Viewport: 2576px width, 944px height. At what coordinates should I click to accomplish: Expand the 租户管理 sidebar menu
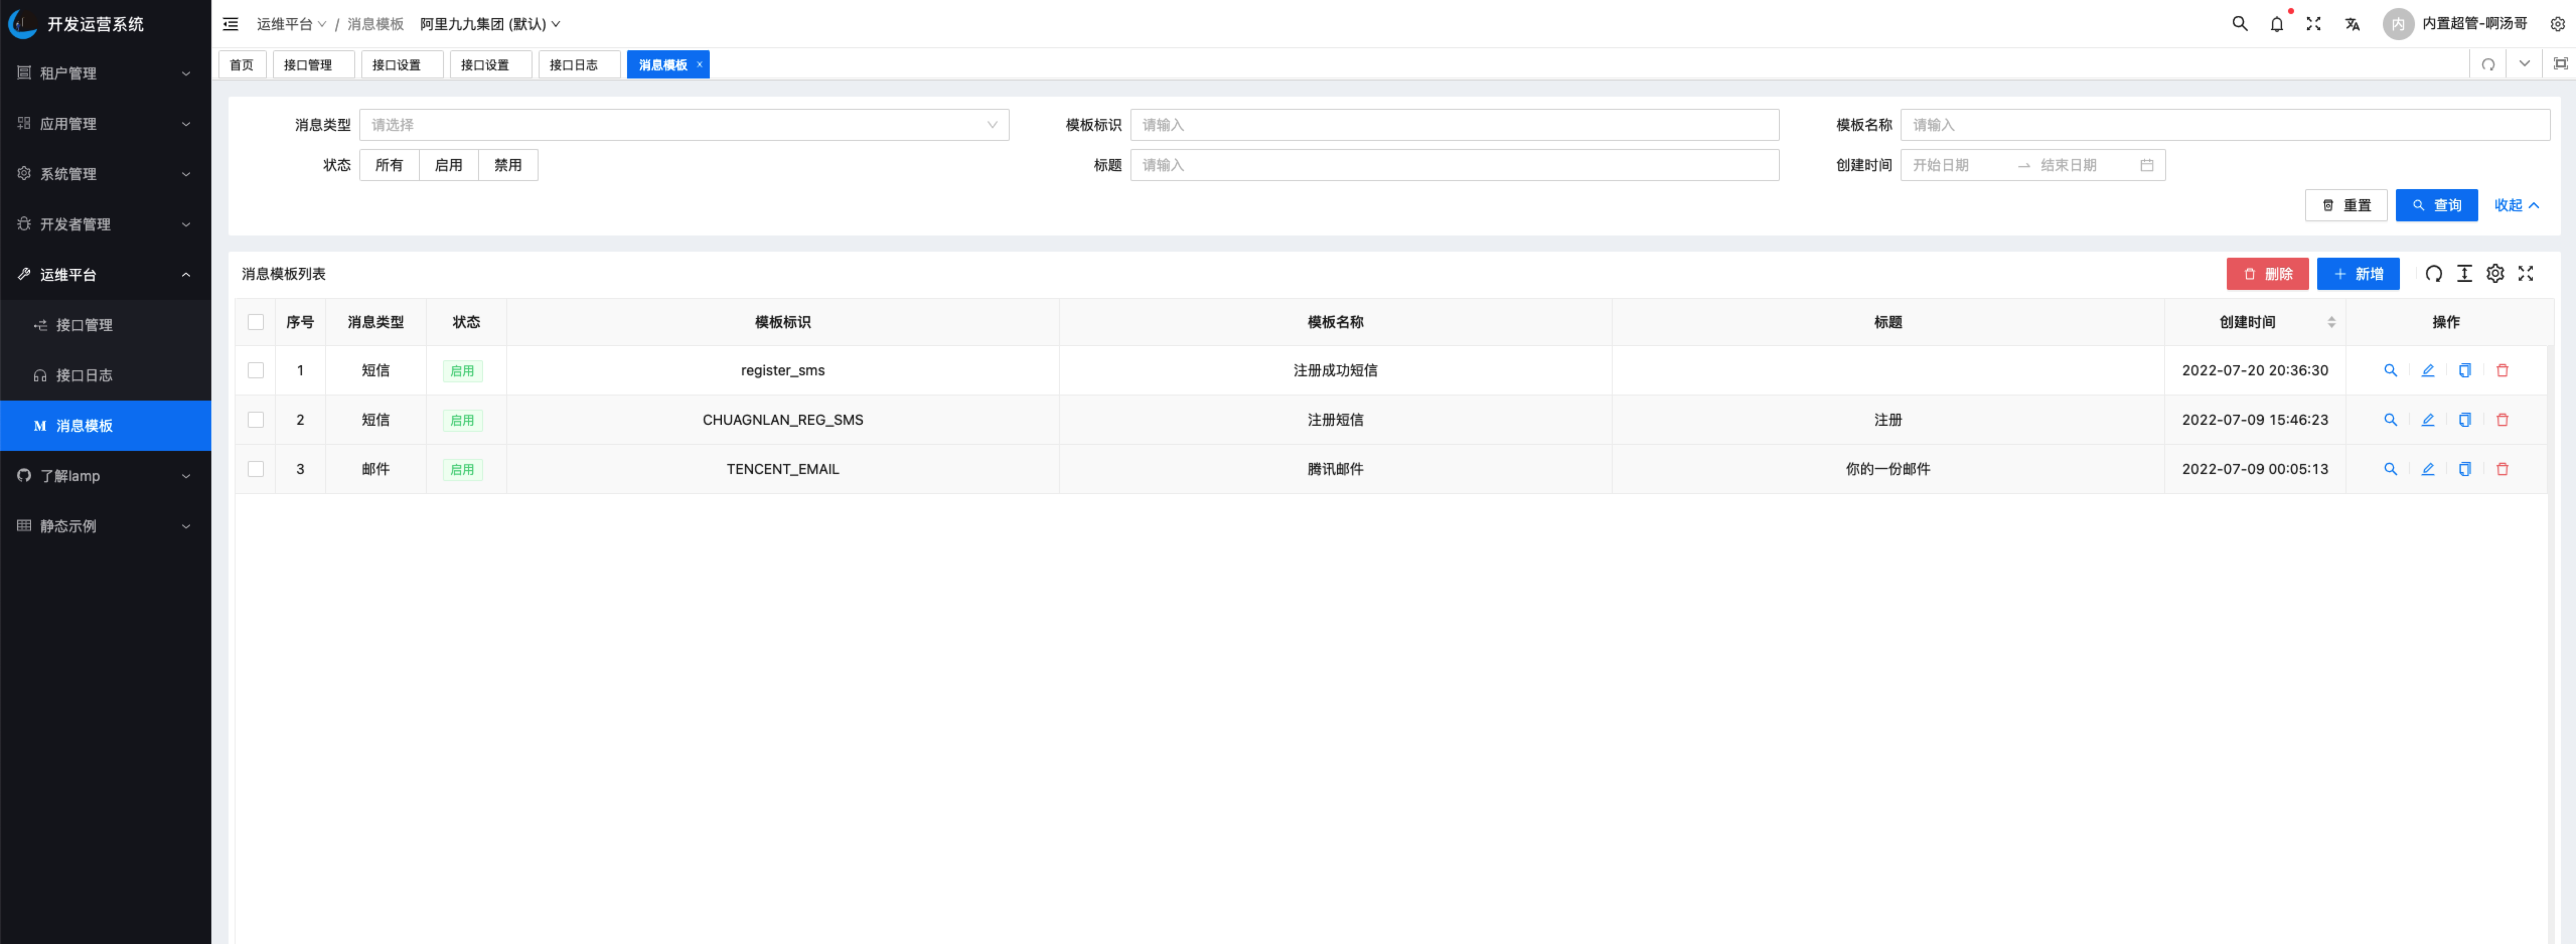tap(105, 73)
